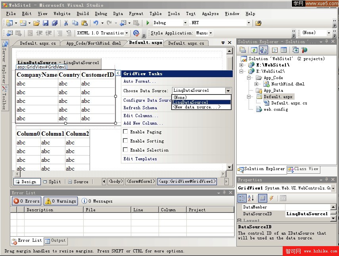
Task: Open the XHTML 1.0 Transitional dropdown
Action: tap(127, 33)
